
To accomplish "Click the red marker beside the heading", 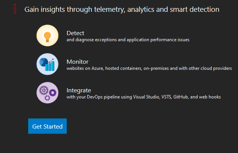I will pos(15,9).
